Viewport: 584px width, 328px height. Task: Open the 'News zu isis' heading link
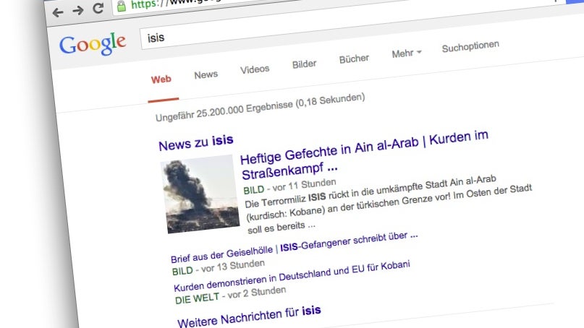(x=196, y=142)
